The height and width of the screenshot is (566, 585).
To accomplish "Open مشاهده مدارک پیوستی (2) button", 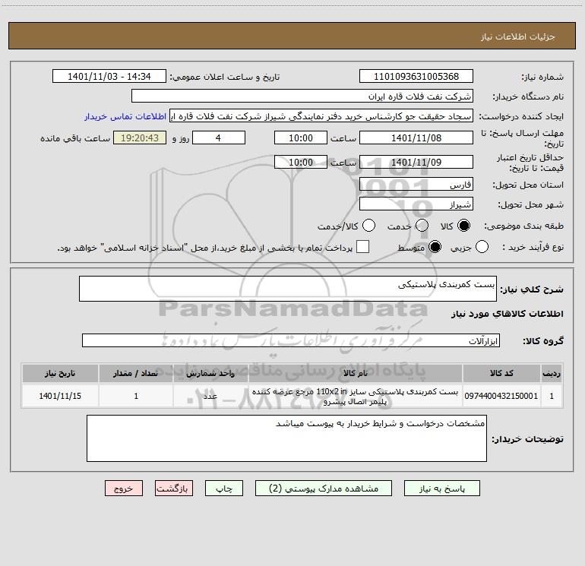I will [x=324, y=489].
